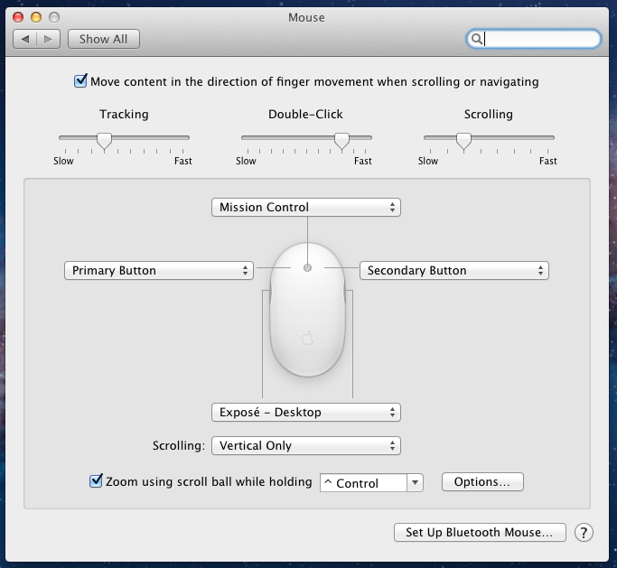
Task: Click Slow label under Scrolling slider
Action: 427,161
